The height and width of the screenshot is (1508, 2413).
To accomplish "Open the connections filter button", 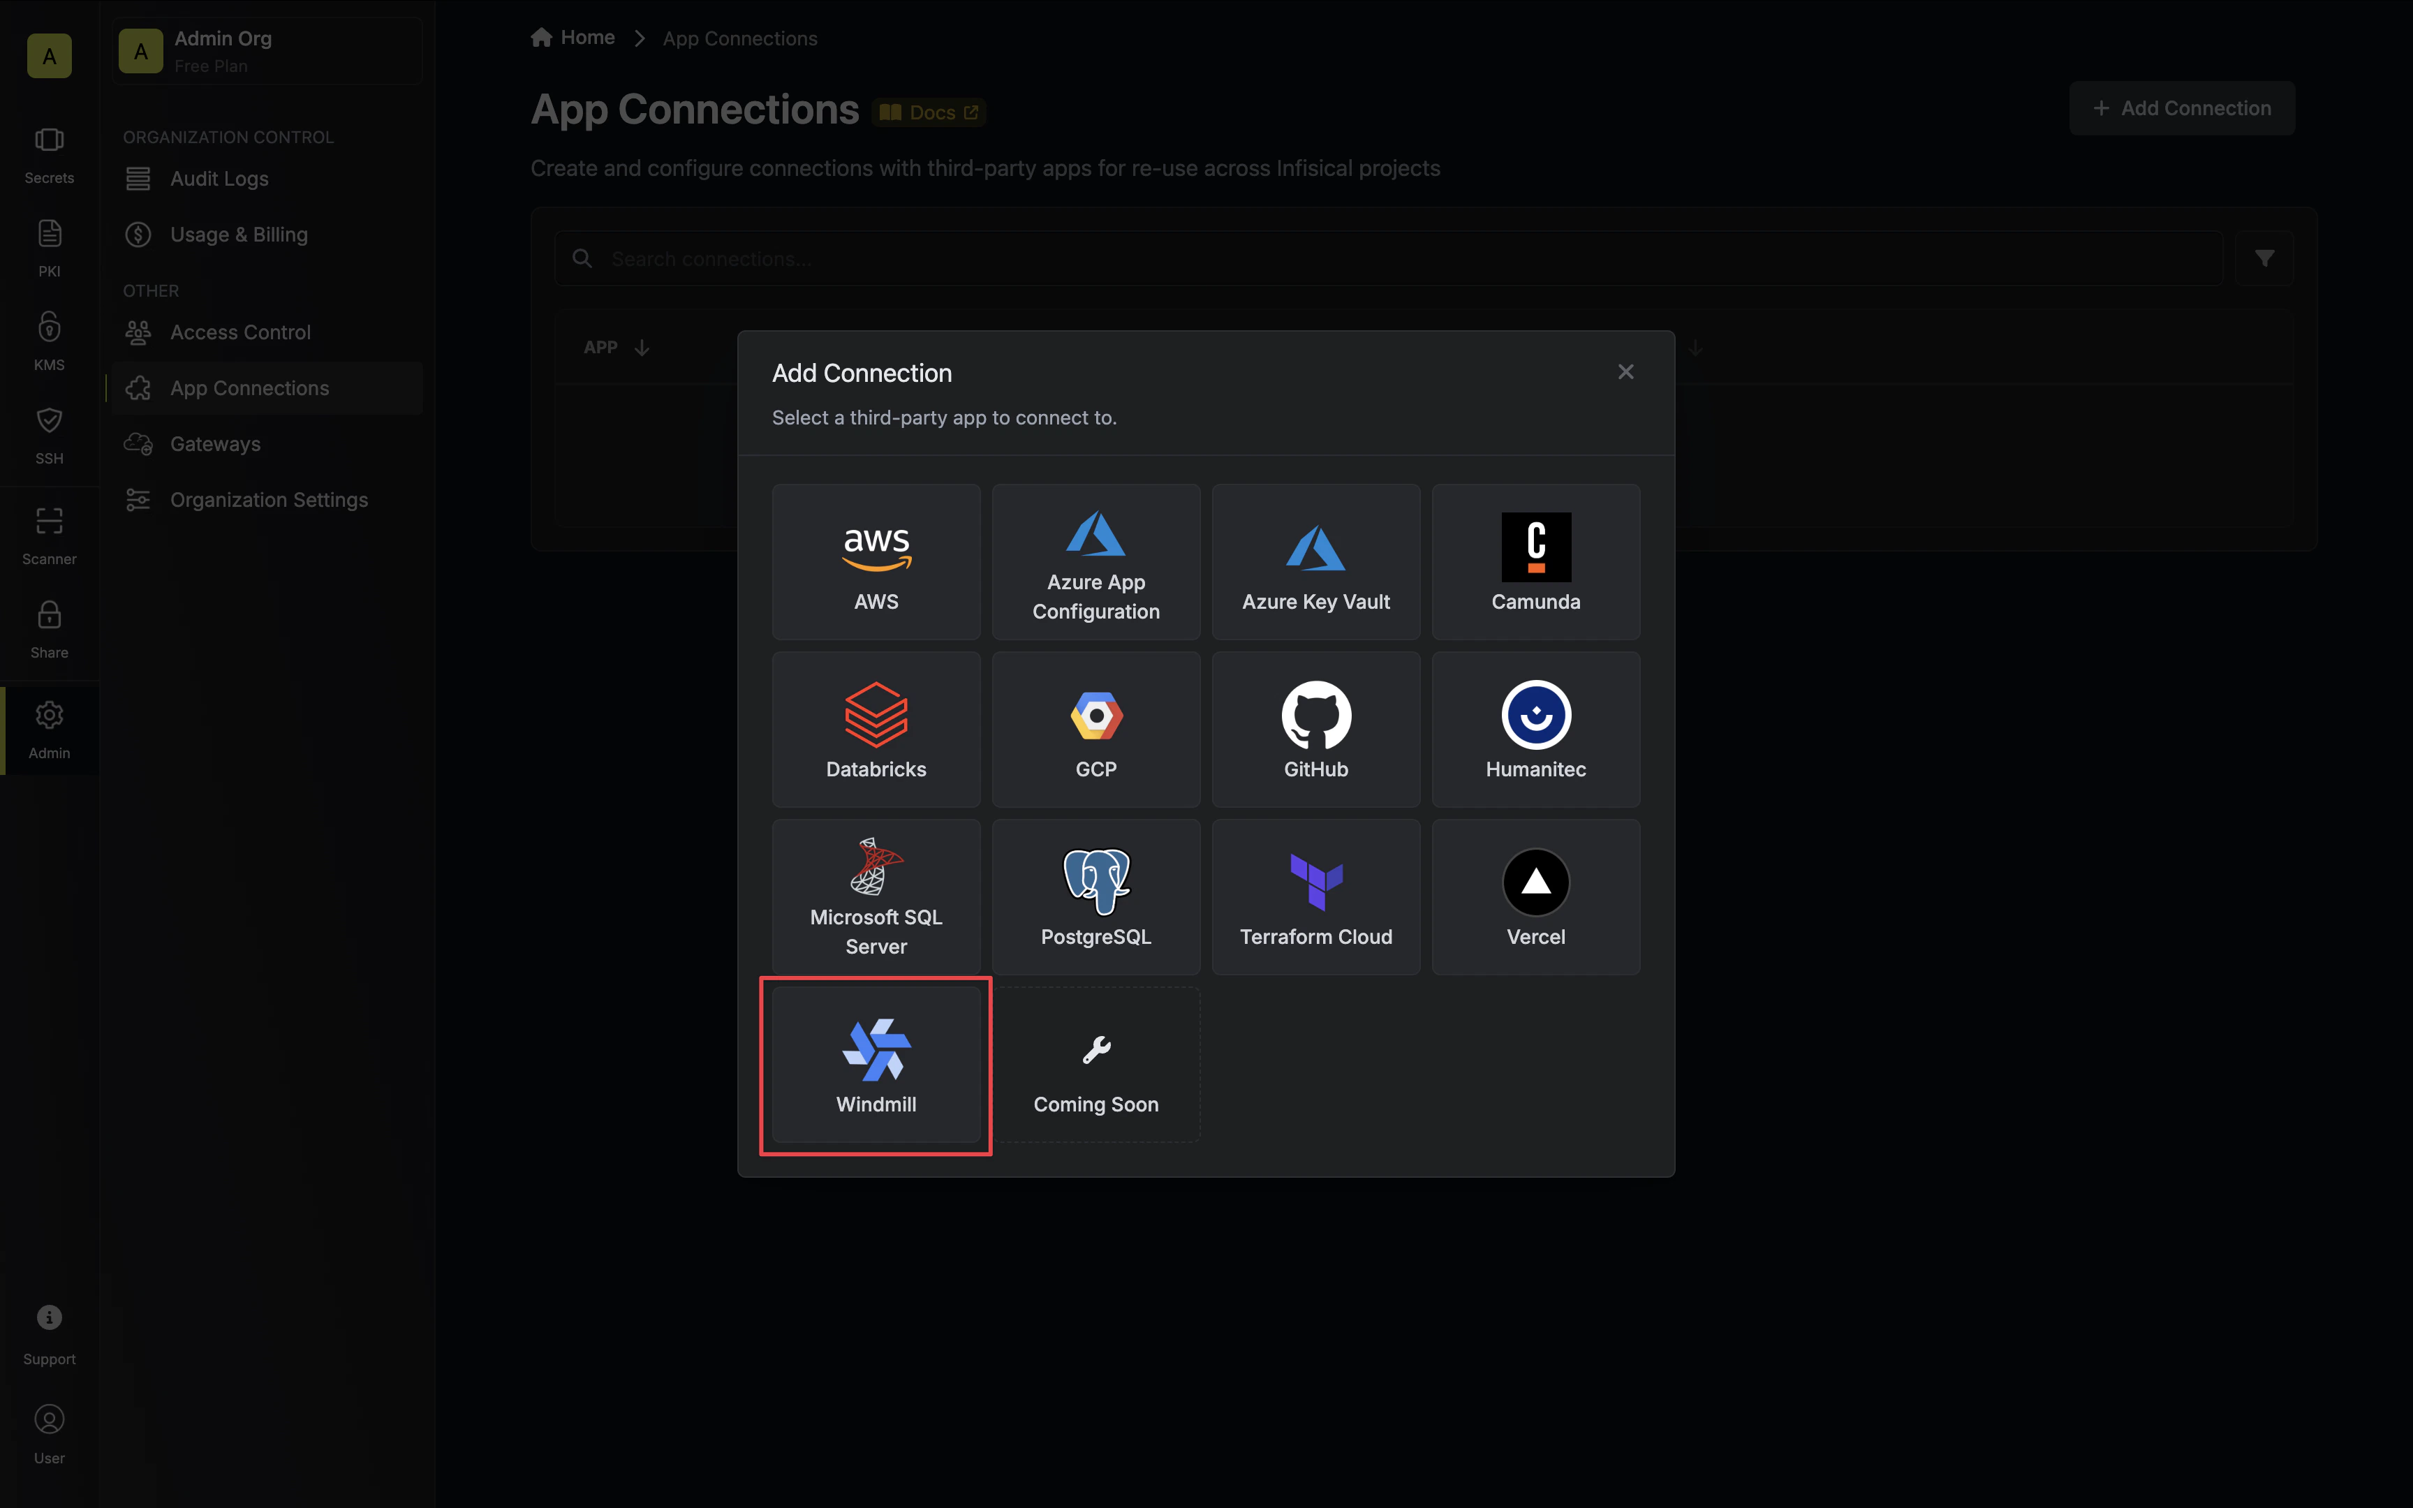I will pyautogui.click(x=2264, y=259).
